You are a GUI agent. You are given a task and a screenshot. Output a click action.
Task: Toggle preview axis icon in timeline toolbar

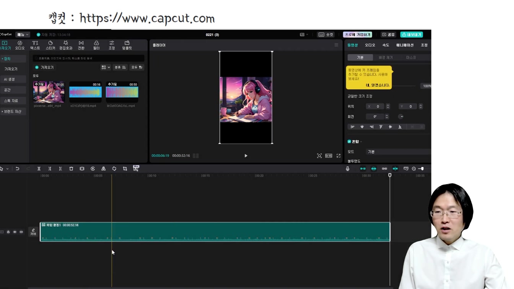[x=395, y=169]
